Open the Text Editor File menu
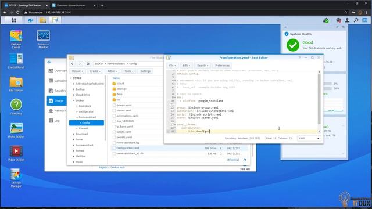The image size is (372, 209). tap(172, 66)
